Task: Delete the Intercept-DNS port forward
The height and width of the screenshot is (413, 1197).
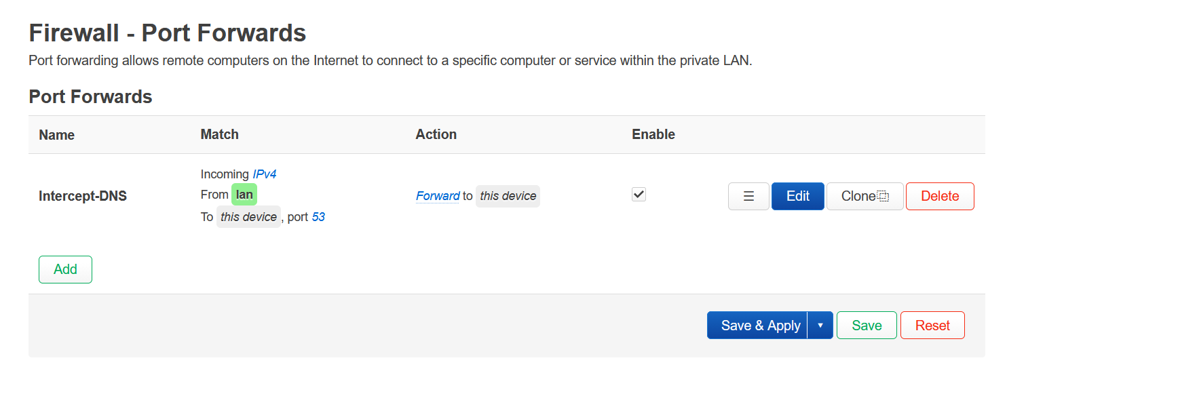Action: point(939,197)
